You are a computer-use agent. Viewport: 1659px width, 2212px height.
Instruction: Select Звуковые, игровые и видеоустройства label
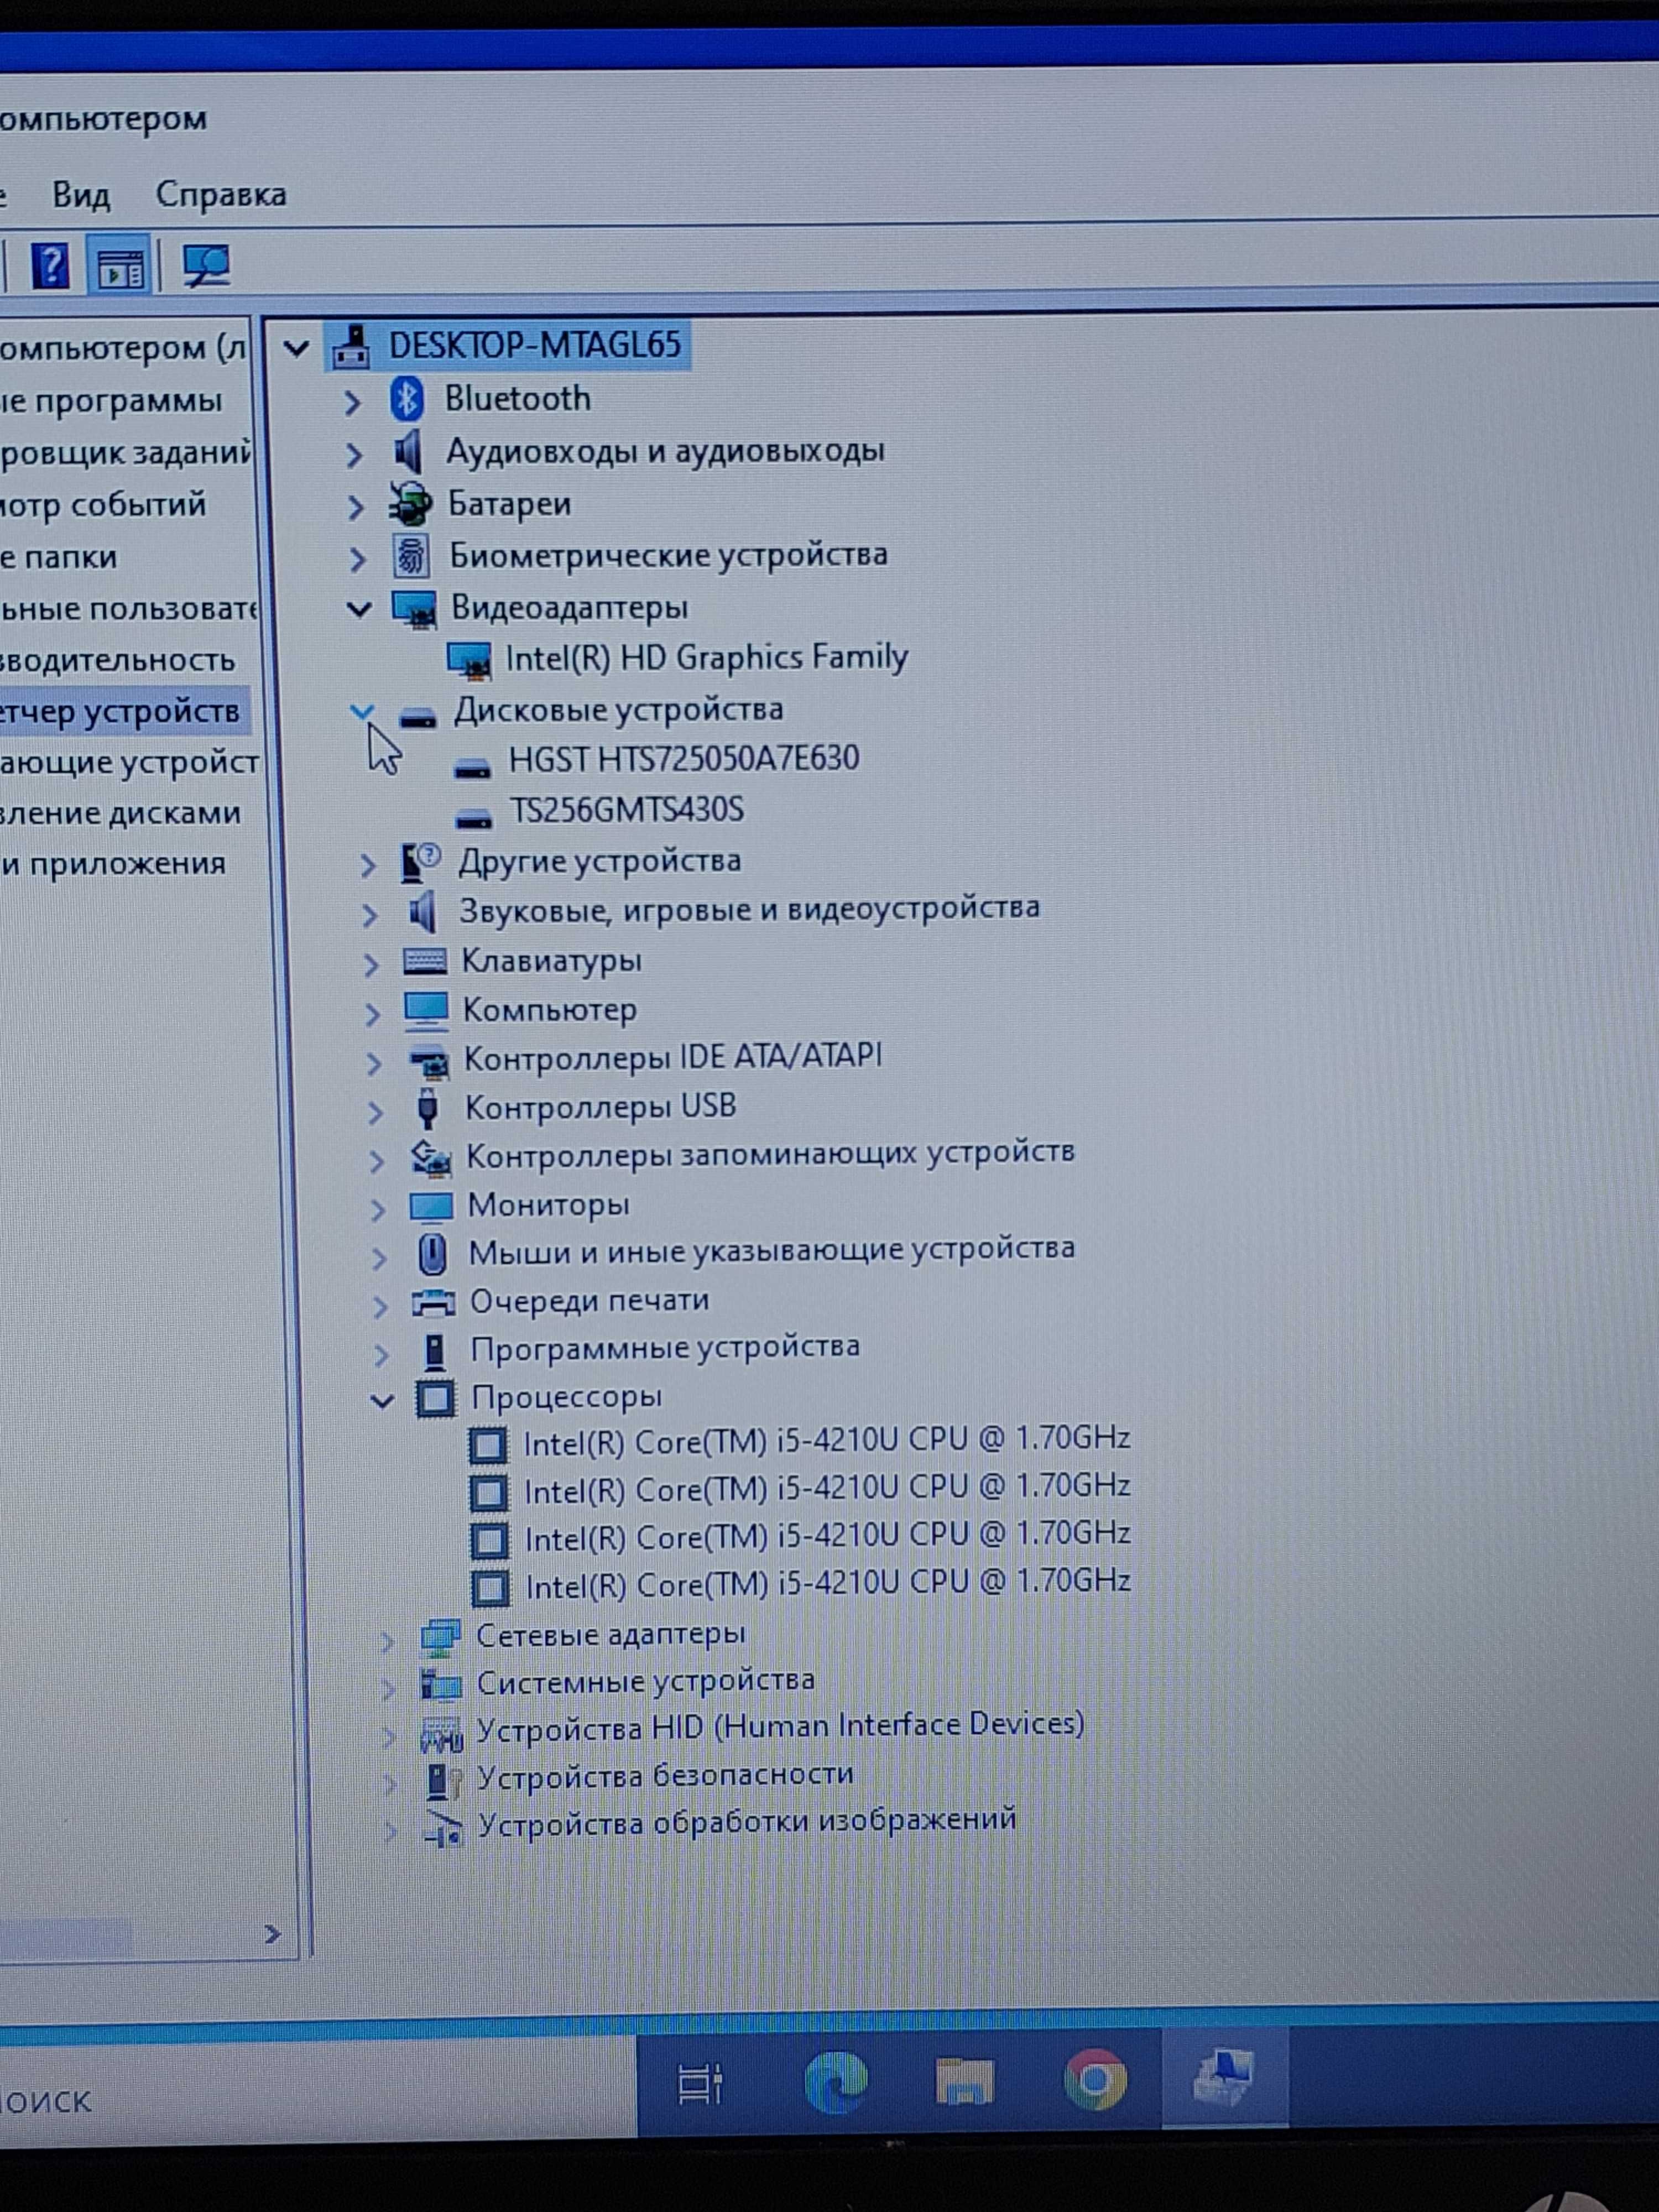pos(750,910)
